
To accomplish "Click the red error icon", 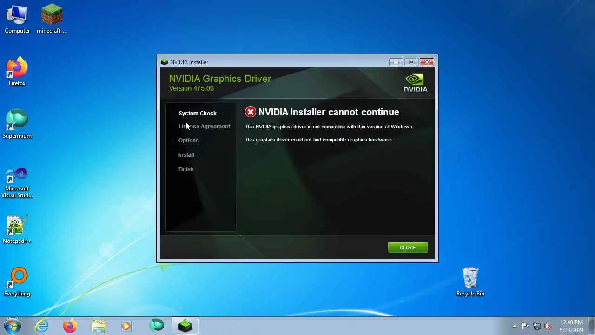I will (x=251, y=112).
